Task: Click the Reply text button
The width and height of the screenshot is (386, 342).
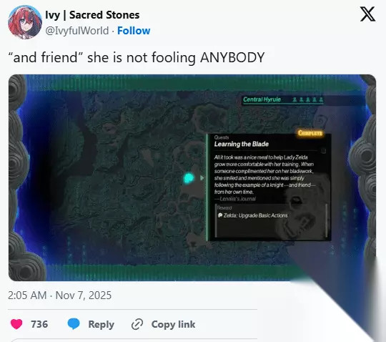Action: coord(102,324)
